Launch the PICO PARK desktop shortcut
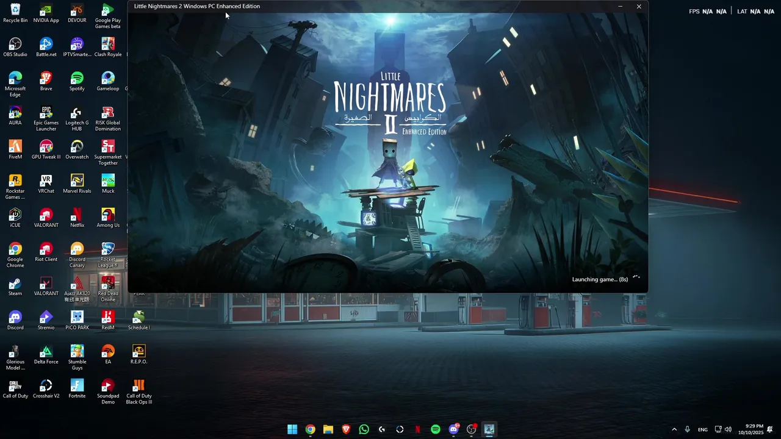Viewport: 781px width, 439px height. (x=77, y=321)
